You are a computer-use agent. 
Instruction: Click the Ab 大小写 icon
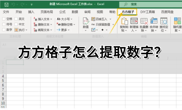tap(59, 19)
